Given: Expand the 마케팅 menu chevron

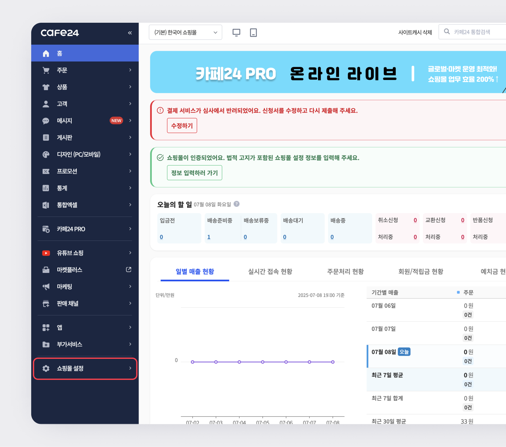Looking at the screenshot, I should (x=130, y=286).
